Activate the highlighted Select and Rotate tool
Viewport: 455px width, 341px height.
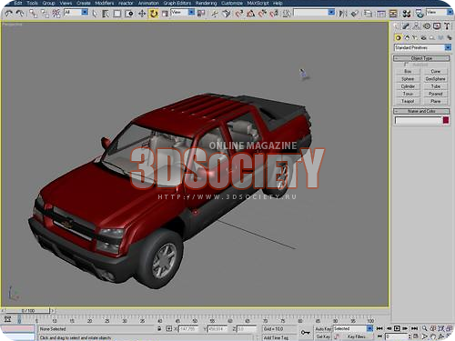[154, 14]
